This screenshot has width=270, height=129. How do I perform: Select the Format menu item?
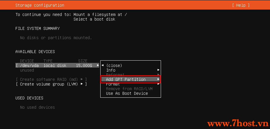(x=113, y=84)
